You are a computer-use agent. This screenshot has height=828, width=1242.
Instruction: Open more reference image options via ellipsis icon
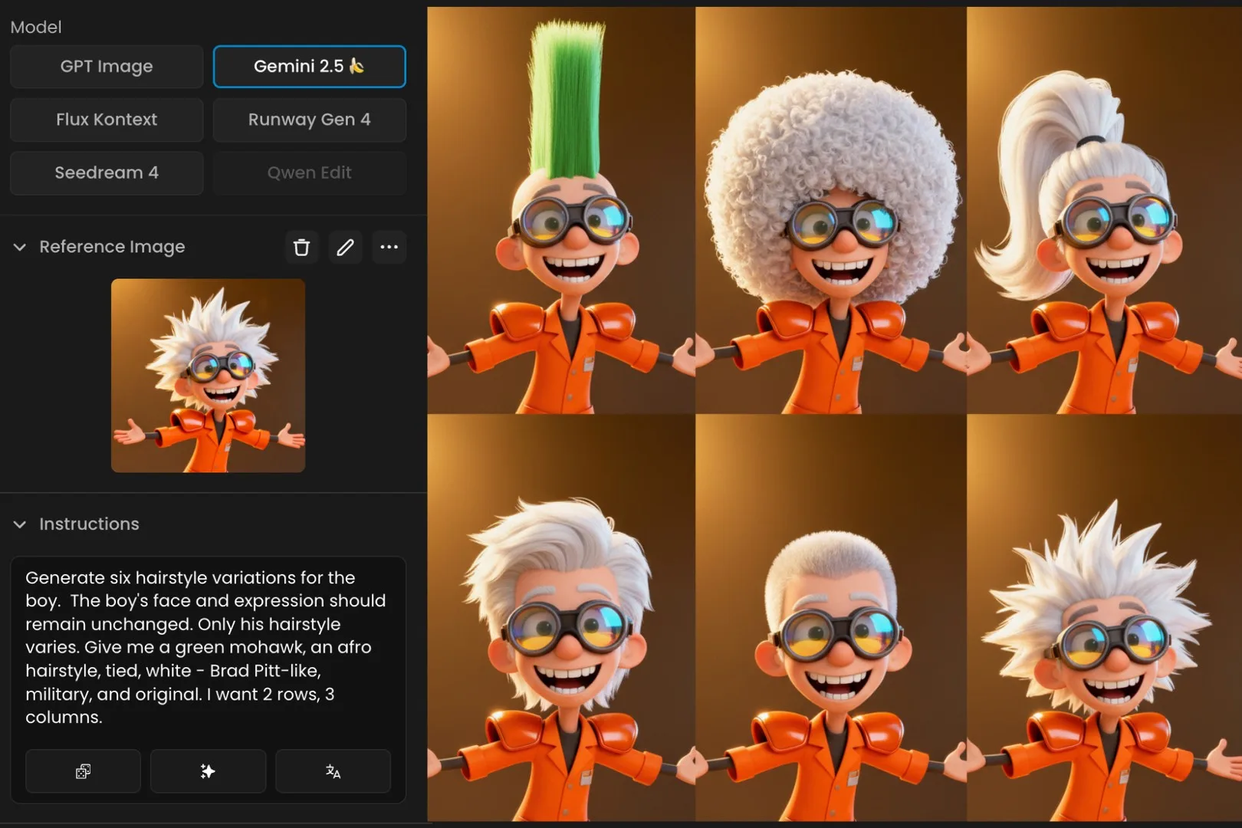pos(389,247)
